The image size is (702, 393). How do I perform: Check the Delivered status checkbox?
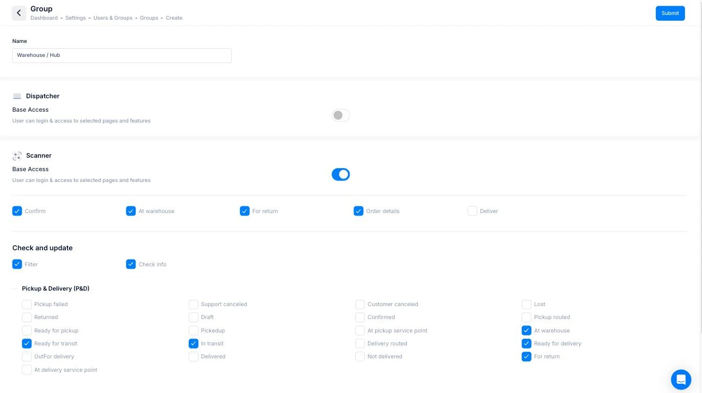193,356
